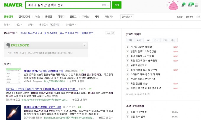Click hot topic 특검 김상률 소환

pos(139,84)
